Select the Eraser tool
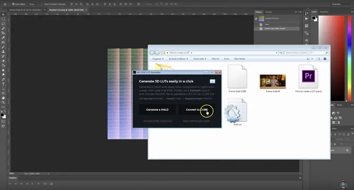Screen dimensions: 354x190 [x=3, y=61]
